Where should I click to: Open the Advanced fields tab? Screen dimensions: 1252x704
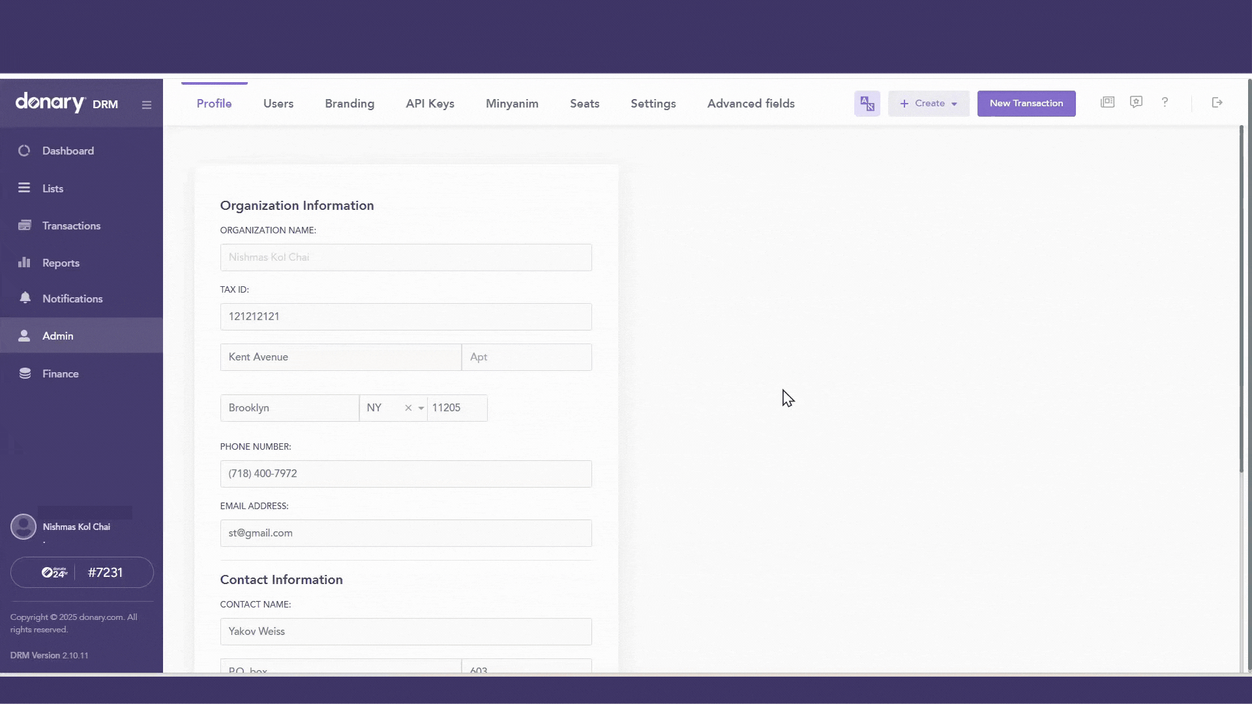coord(751,104)
